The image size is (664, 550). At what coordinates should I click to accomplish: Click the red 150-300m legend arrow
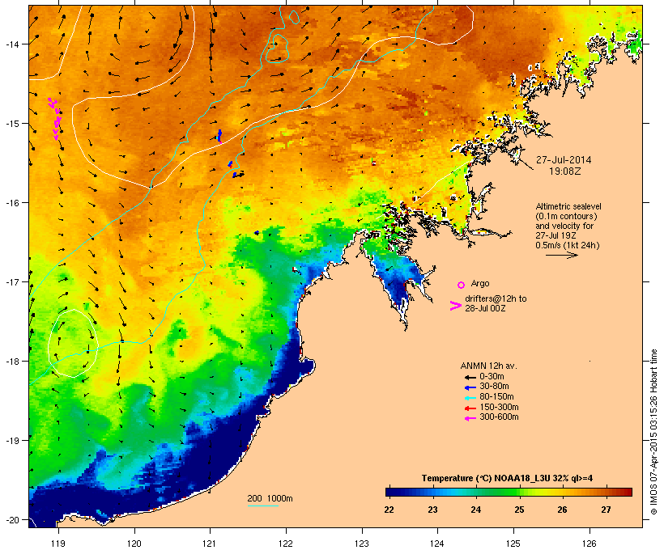click(470, 408)
